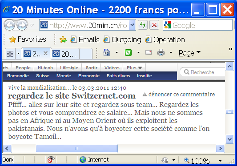
Task: Click the vertical scrollbar up arrow
Action: (229, 67)
